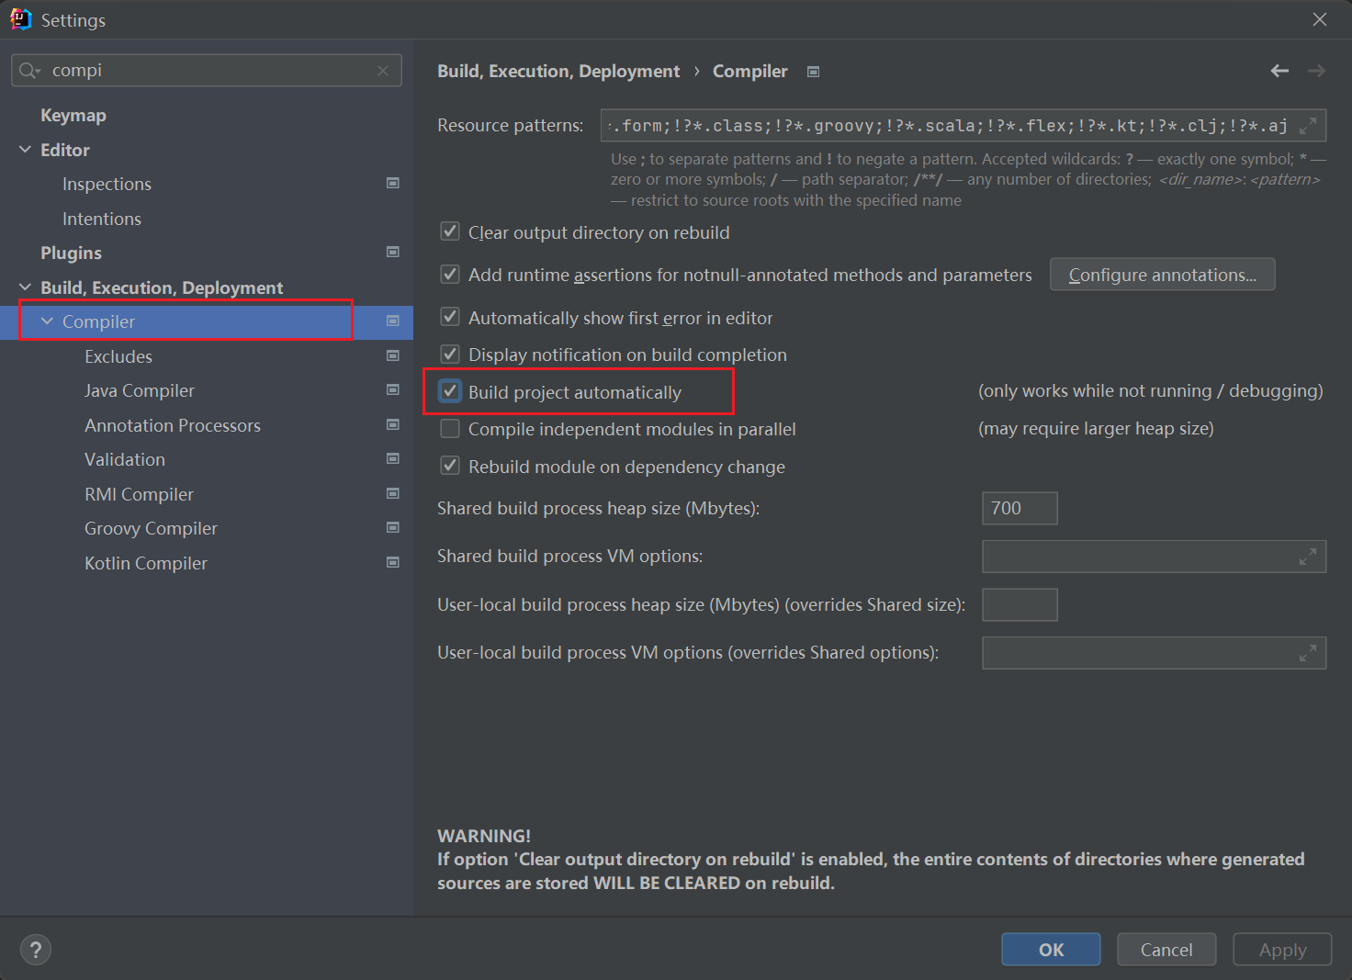Click the project-level icon beside Compiler breadcrumb

click(x=813, y=72)
